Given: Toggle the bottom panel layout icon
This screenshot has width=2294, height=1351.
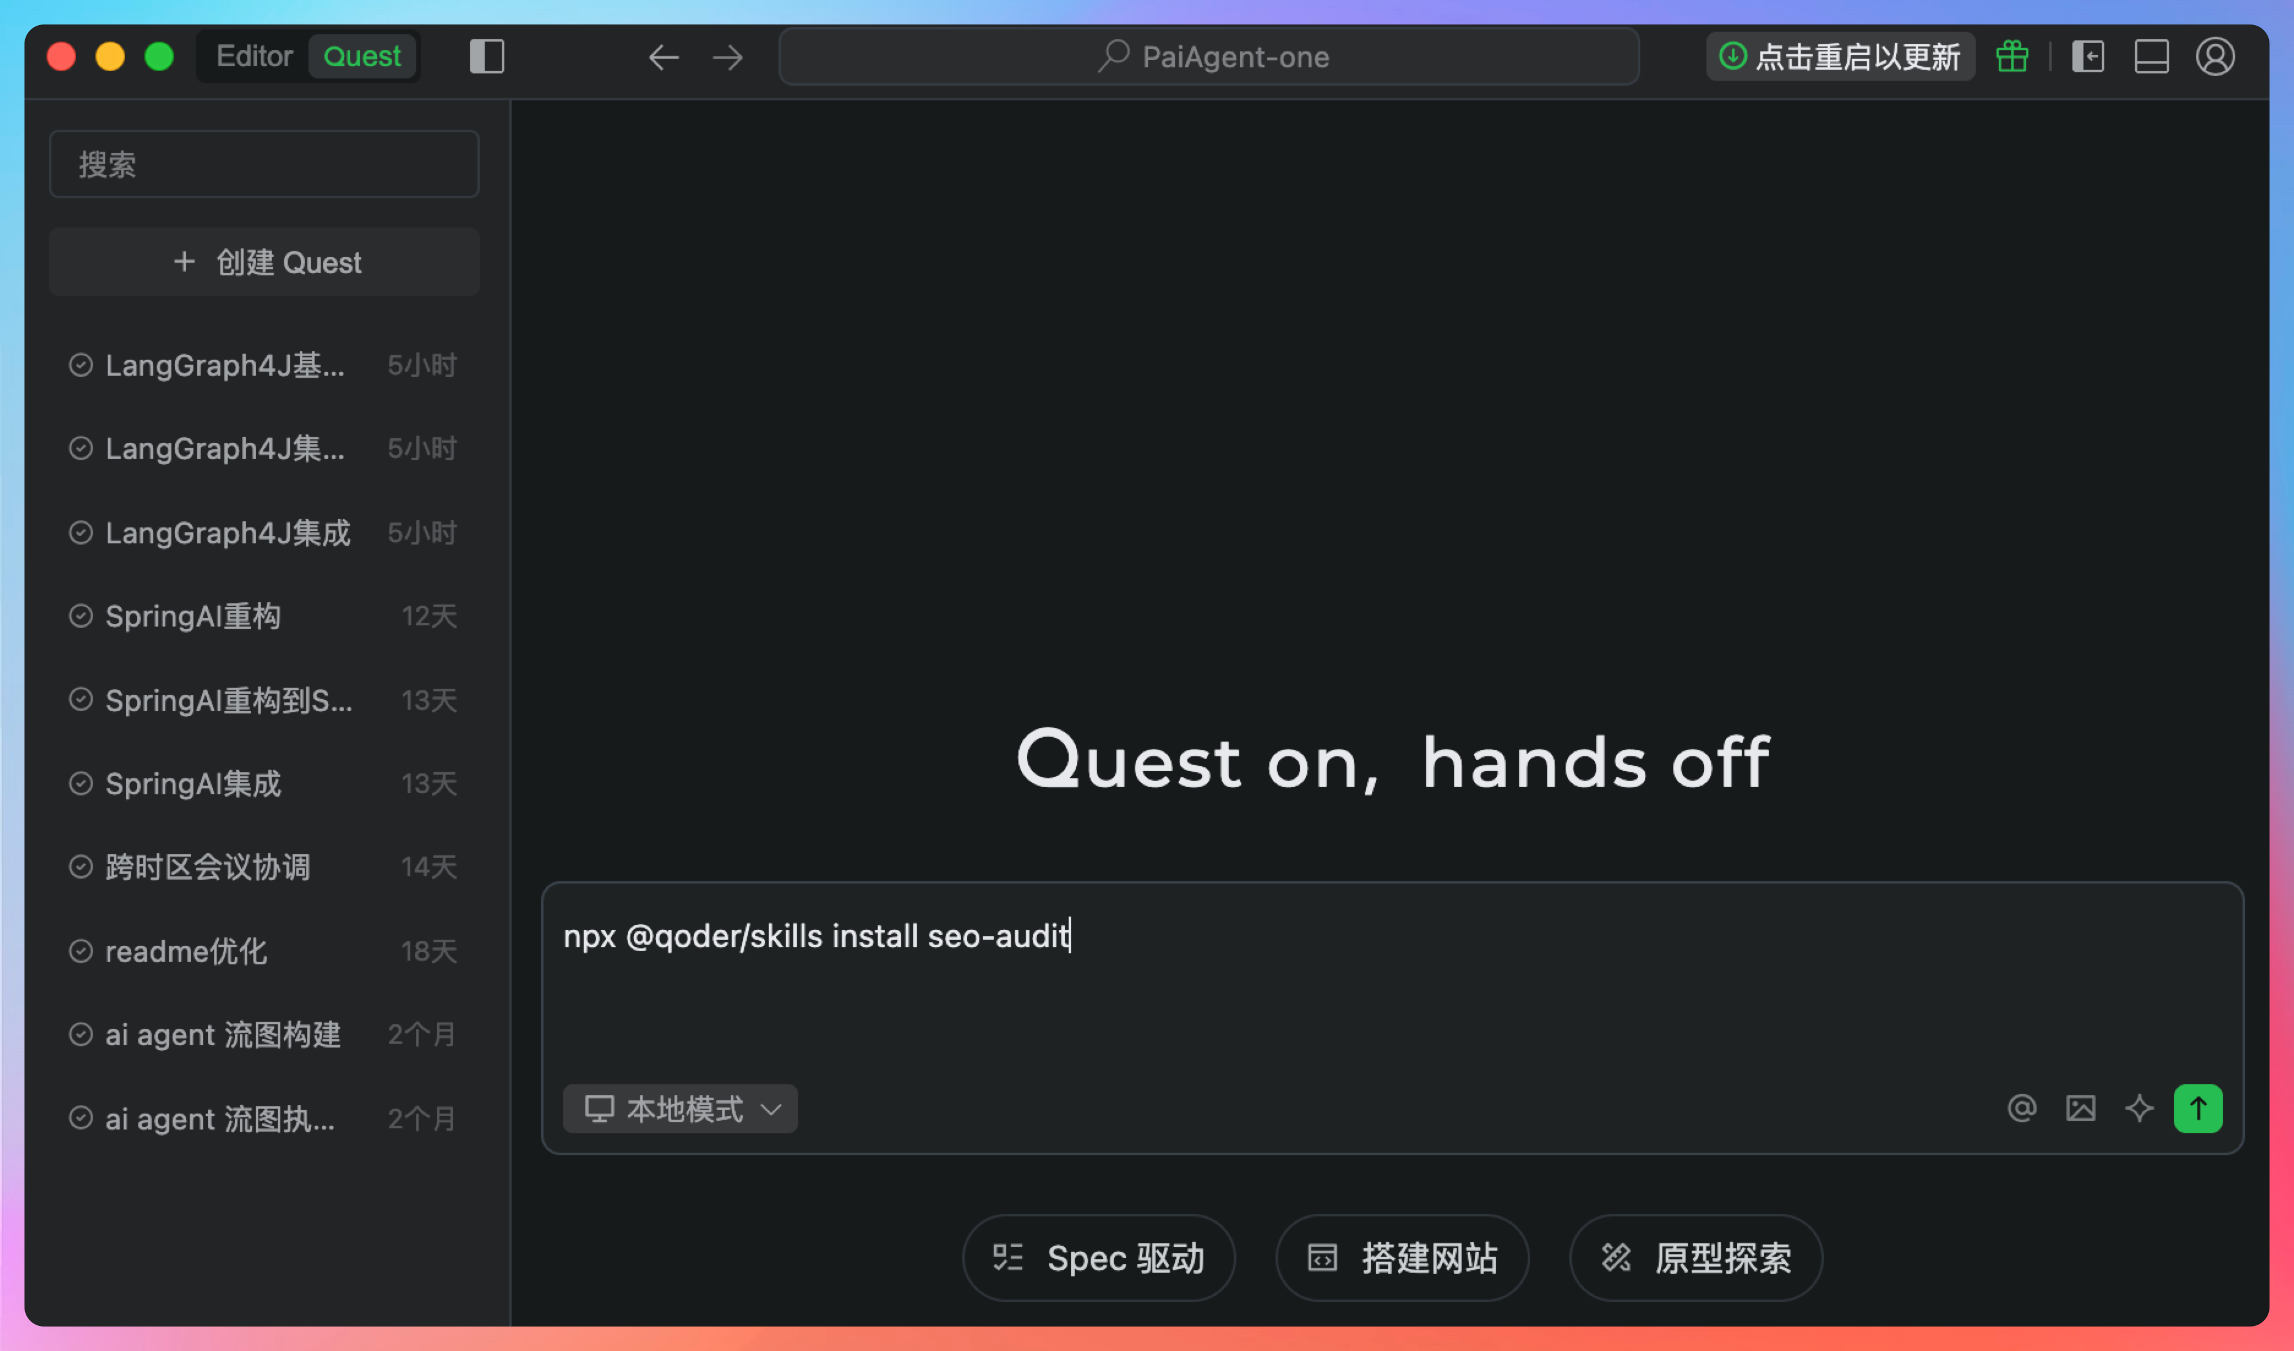Looking at the screenshot, I should tap(2151, 56).
